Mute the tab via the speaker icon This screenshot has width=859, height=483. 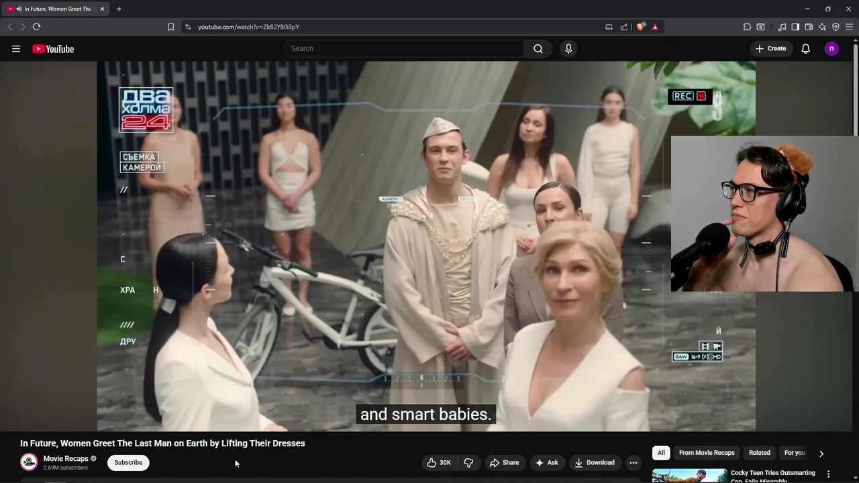coord(18,9)
